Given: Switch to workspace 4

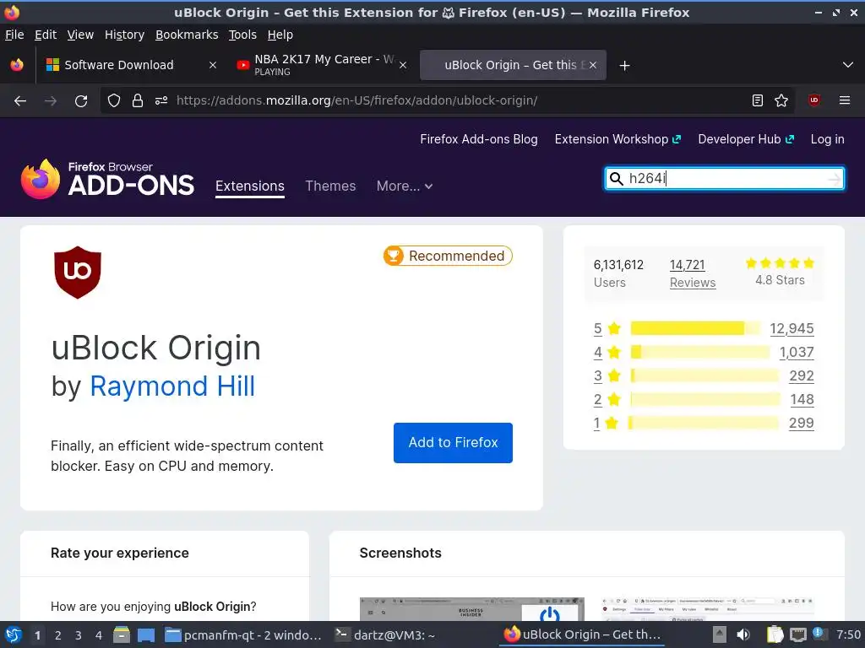Looking at the screenshot, I should pos(99,635).
